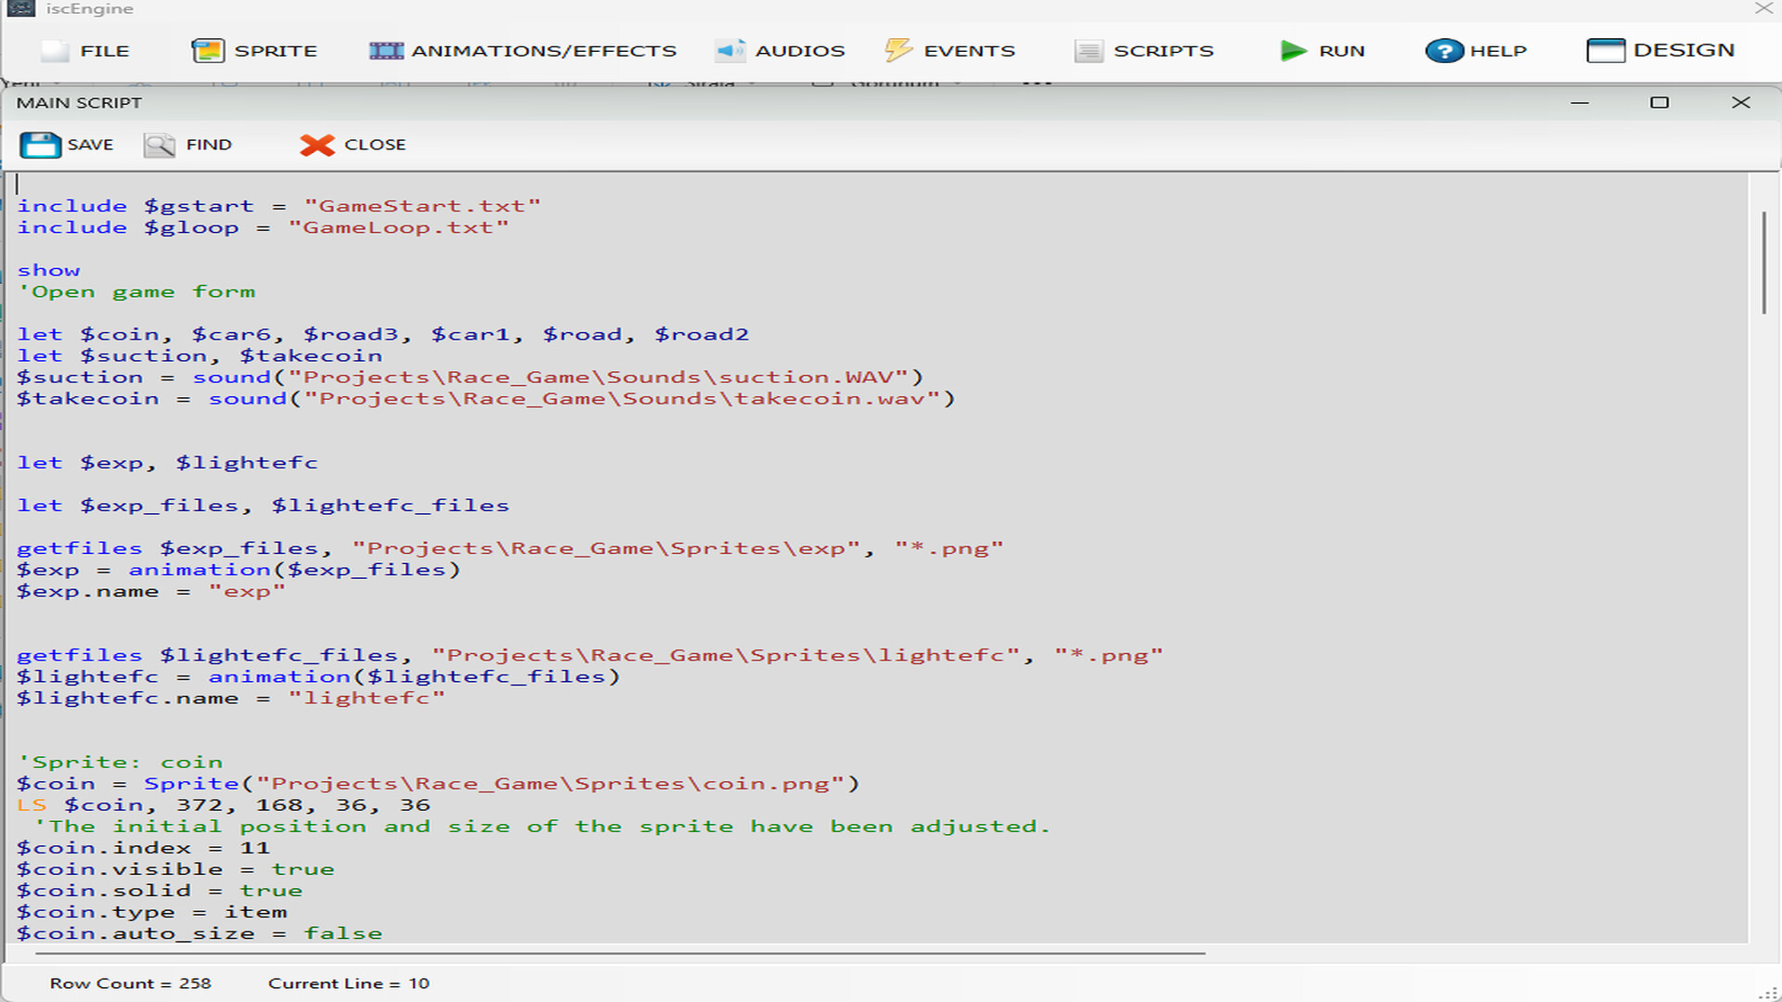The height and width of the screenshot is (1002, 1782).
Task: Select the FILE menu item
Action: tap(104, 50)
